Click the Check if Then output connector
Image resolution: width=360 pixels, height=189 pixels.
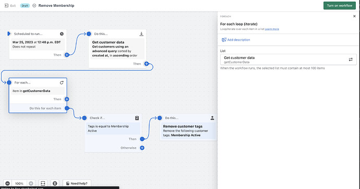142,139
